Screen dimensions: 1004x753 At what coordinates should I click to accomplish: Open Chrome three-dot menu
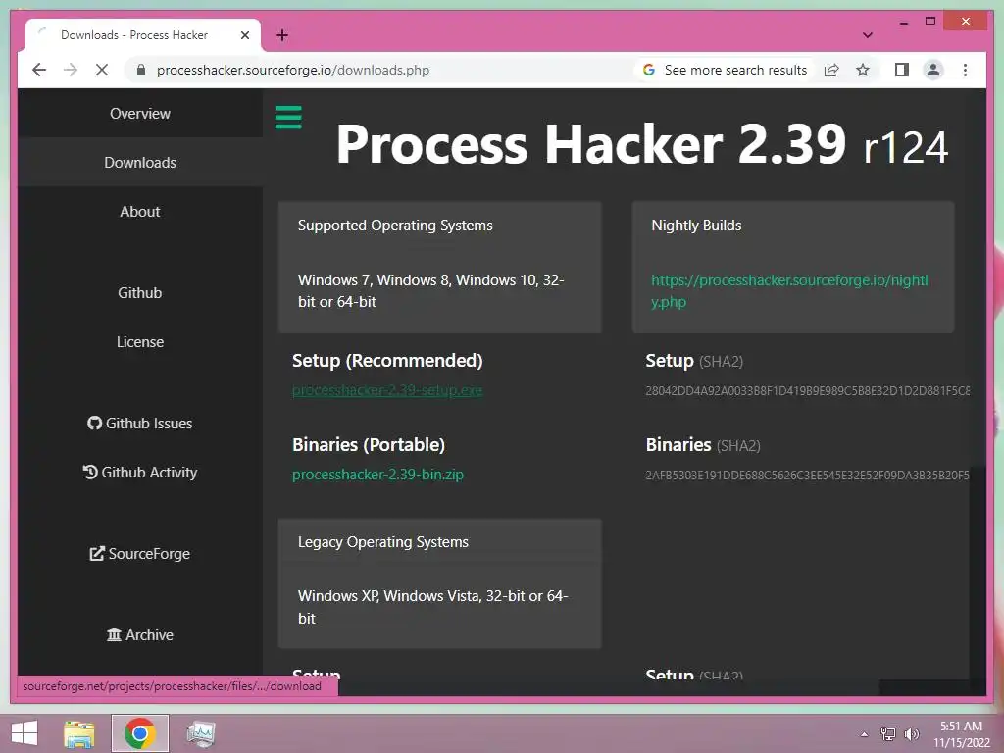click(965, 70)
